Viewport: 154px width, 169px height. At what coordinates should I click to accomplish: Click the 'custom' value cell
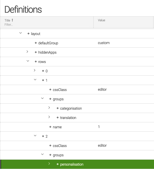pos(104,43)
